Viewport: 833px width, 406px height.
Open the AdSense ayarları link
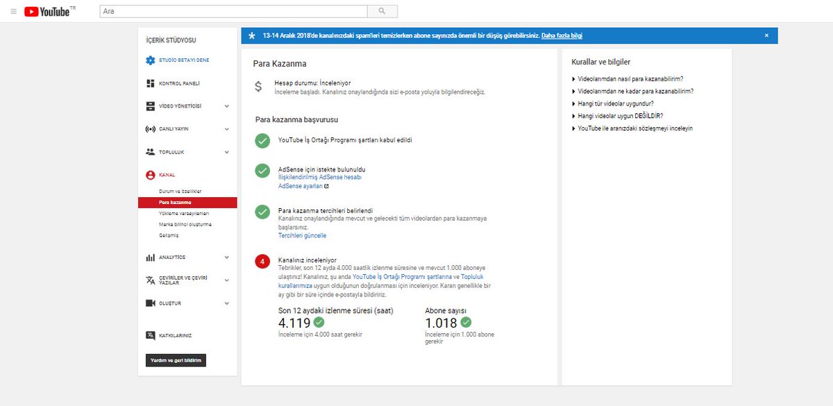[x=300, y=186]
